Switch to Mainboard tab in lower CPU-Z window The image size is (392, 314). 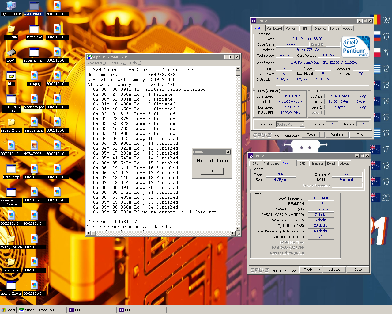[x=271, y=163]
